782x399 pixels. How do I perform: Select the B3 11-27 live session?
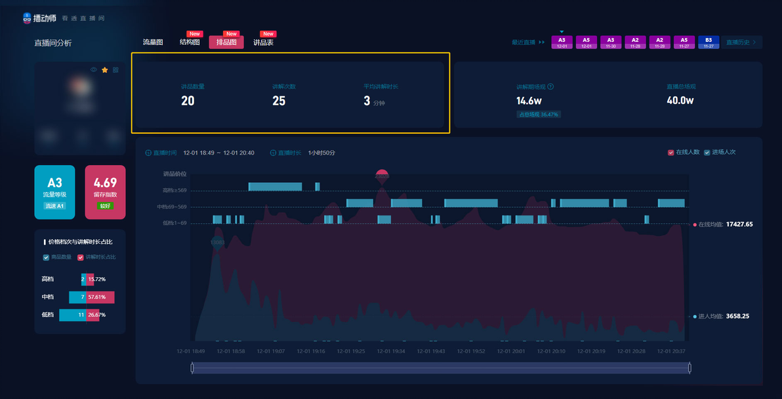click(x=709, y=43)
